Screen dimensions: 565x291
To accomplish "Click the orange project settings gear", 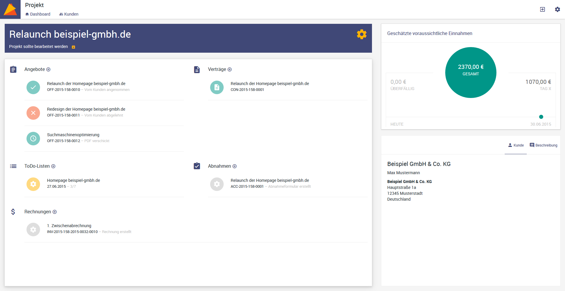I will (x=362, y=34).
